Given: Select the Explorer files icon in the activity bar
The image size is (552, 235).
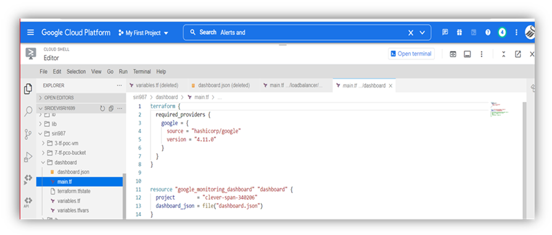Looking at the screenshot, I should pos(28,89).
